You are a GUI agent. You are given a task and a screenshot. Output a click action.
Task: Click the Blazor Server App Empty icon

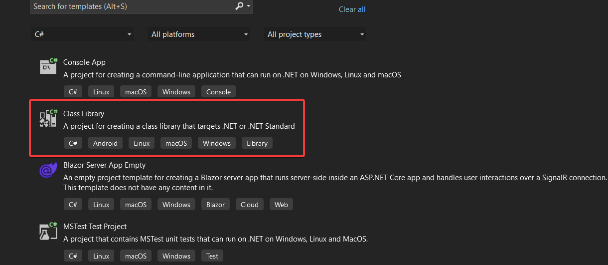[x=48, y=170]
